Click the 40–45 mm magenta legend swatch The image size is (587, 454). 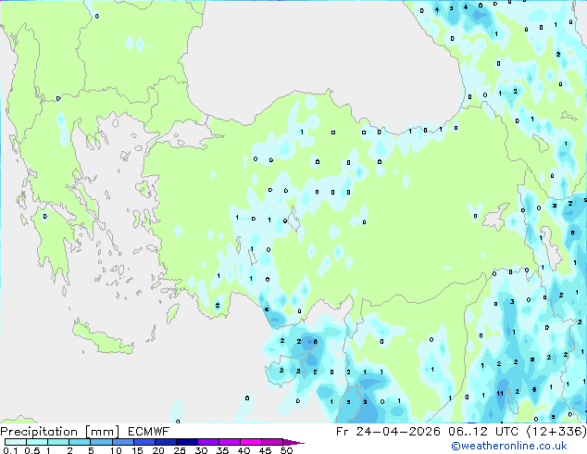point(251,442)
